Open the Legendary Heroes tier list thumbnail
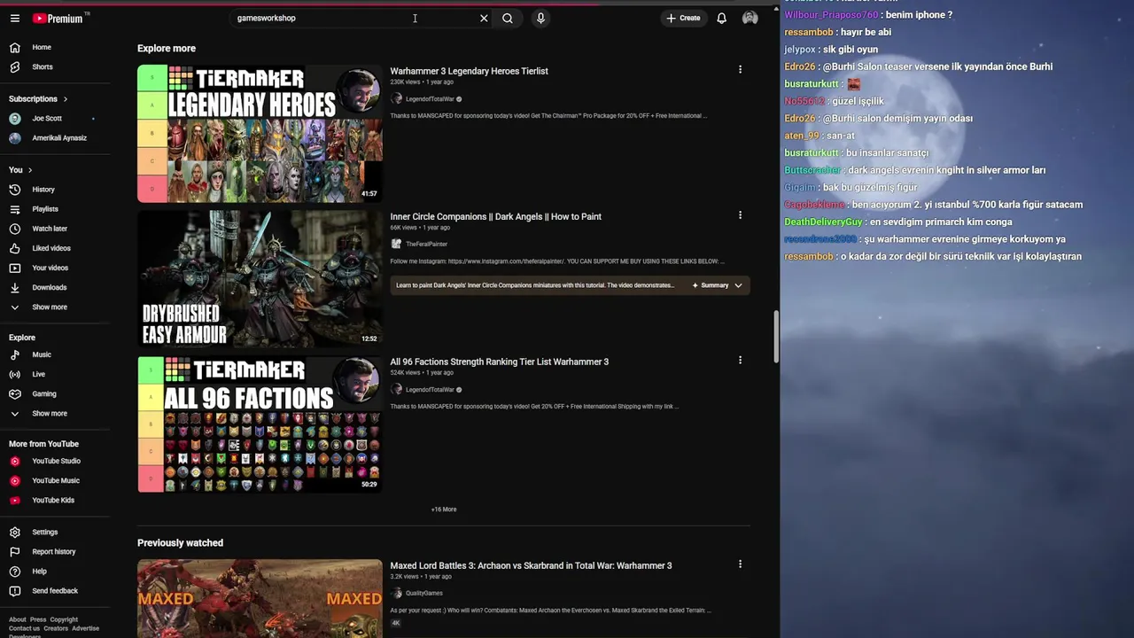Image resolution: width=1134 pixels, height=638 pixels. tap(260, 133)
